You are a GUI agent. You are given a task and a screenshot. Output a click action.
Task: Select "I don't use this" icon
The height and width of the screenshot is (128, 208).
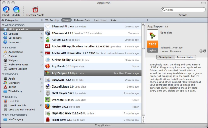5,106
